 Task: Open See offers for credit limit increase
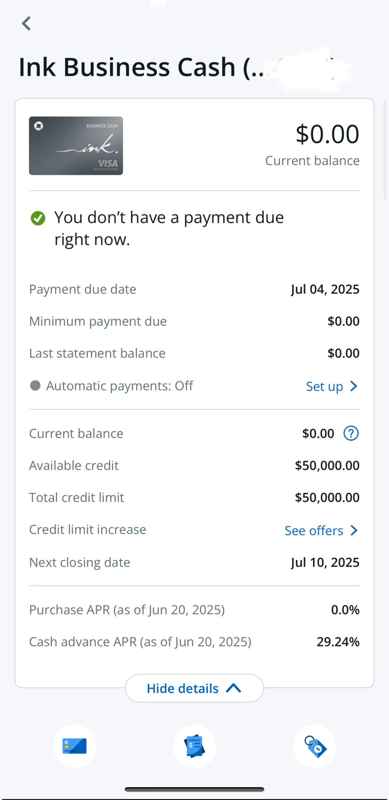pos(314,531)
